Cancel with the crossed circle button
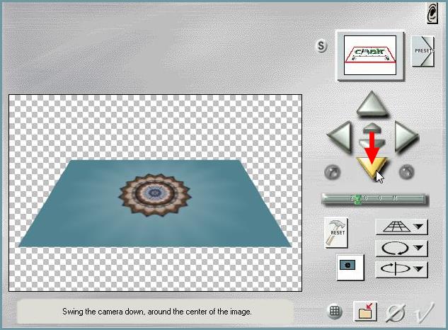Viewport: 448px width, 330px height. click(x=396, y=312)
